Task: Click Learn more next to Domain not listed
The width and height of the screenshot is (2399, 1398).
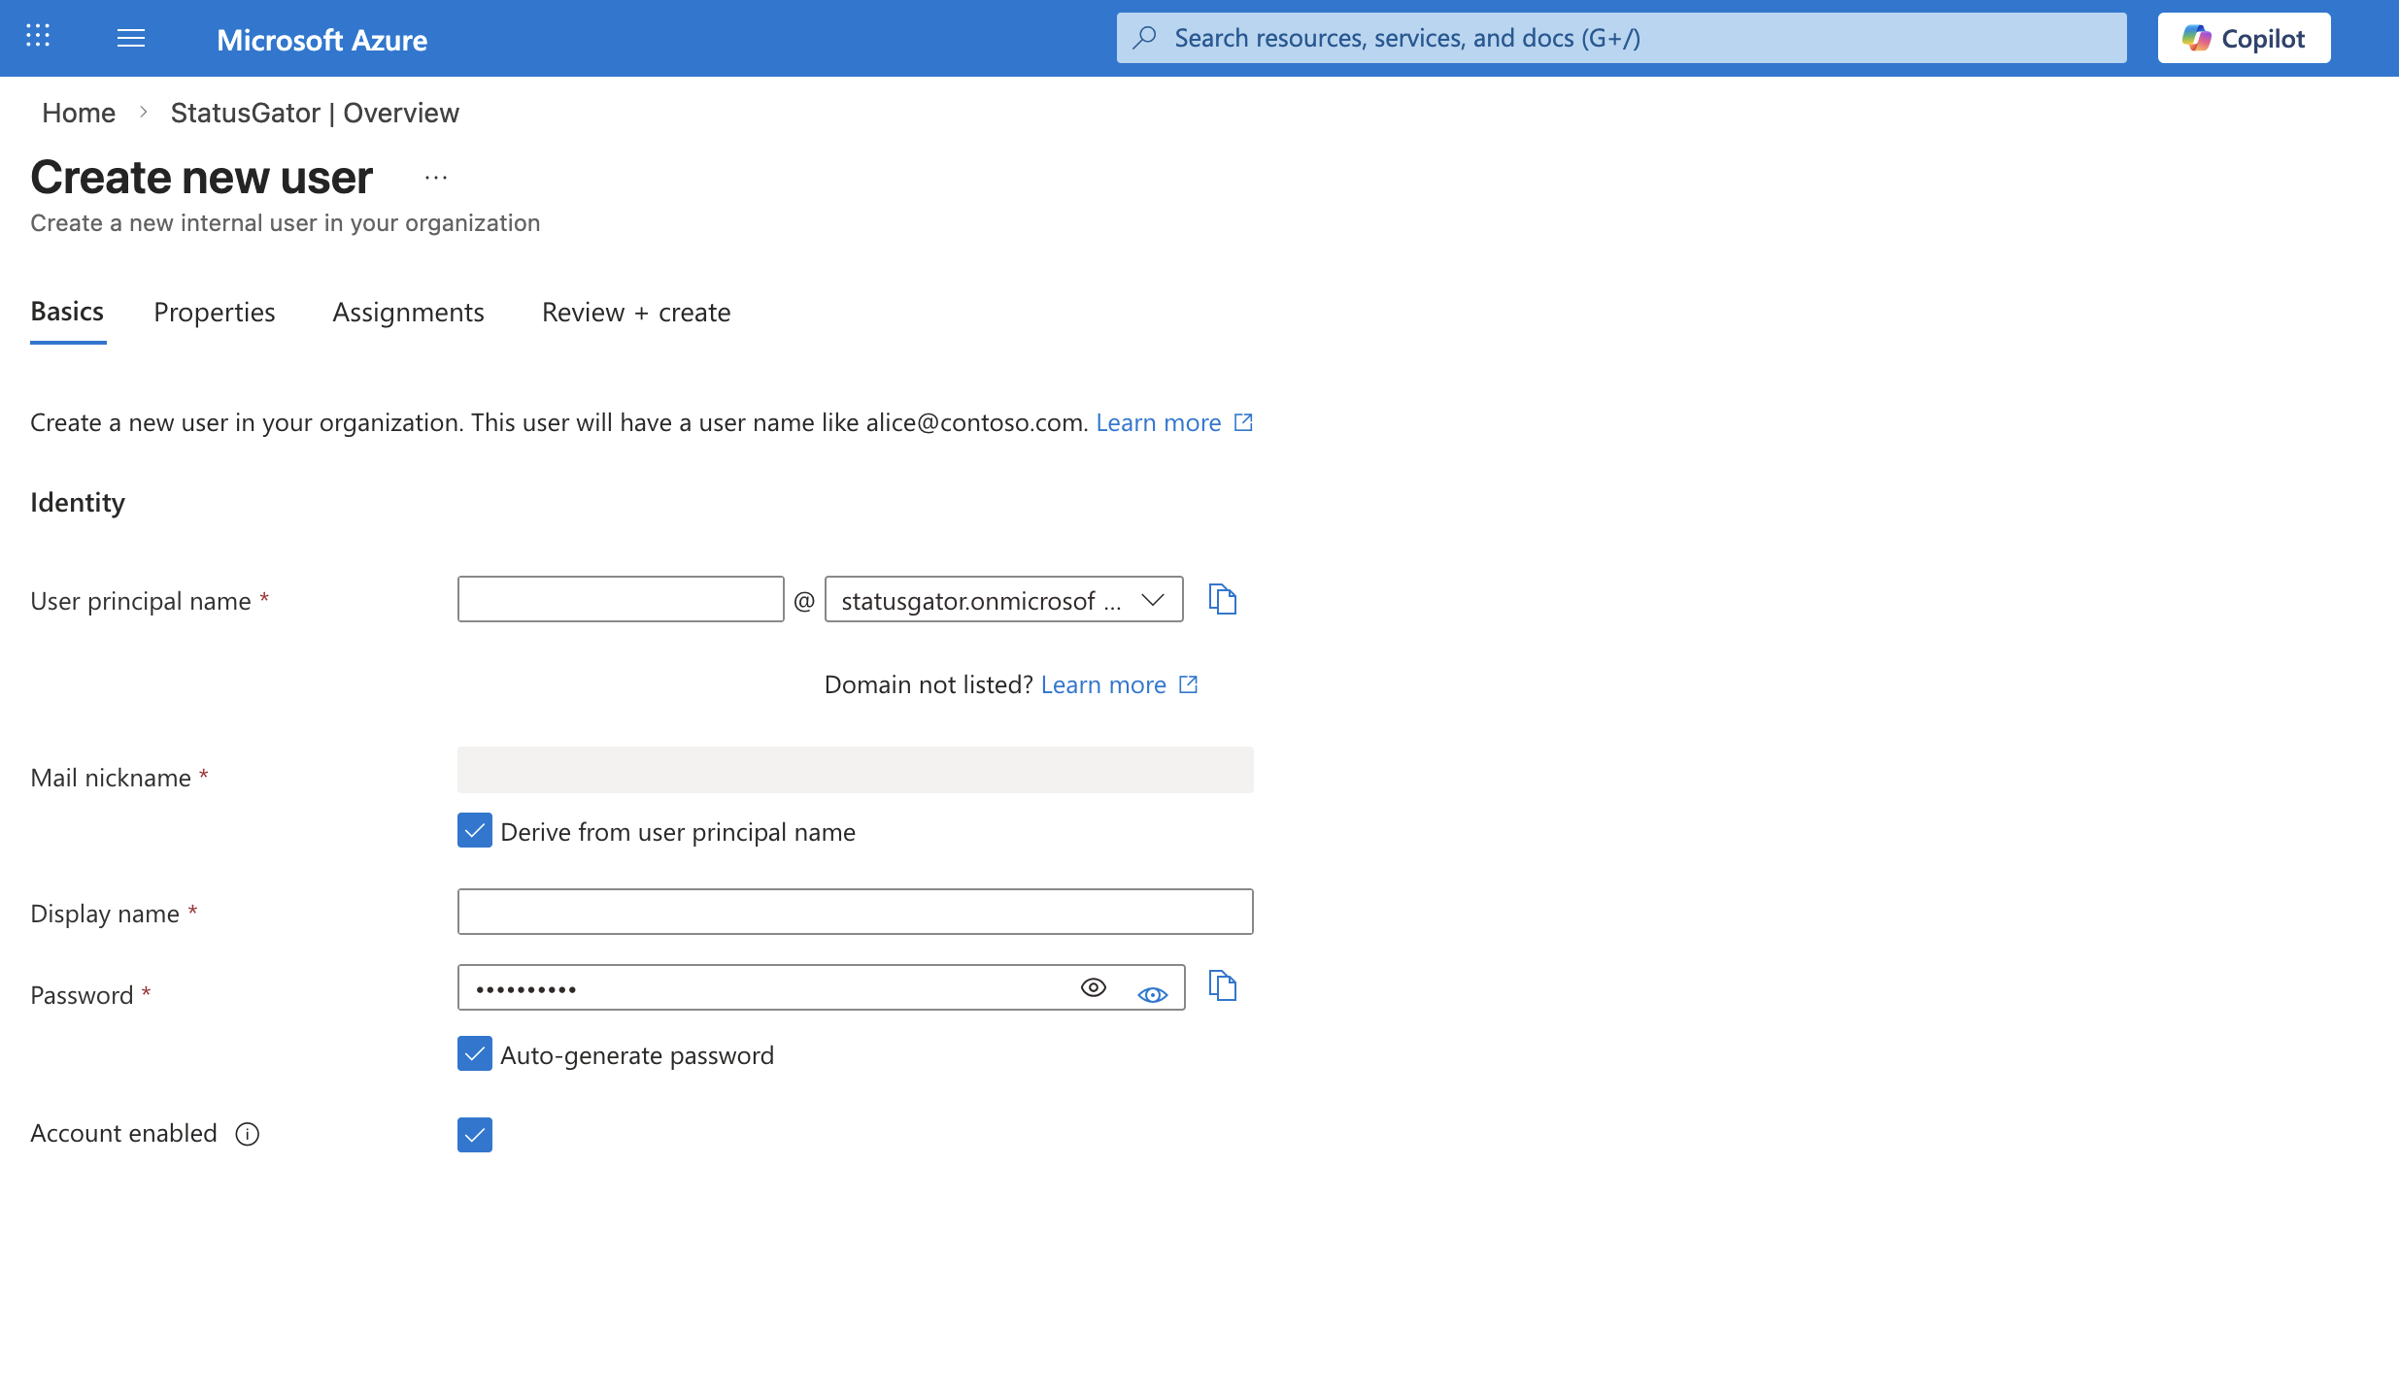Action: (1103, 685)
